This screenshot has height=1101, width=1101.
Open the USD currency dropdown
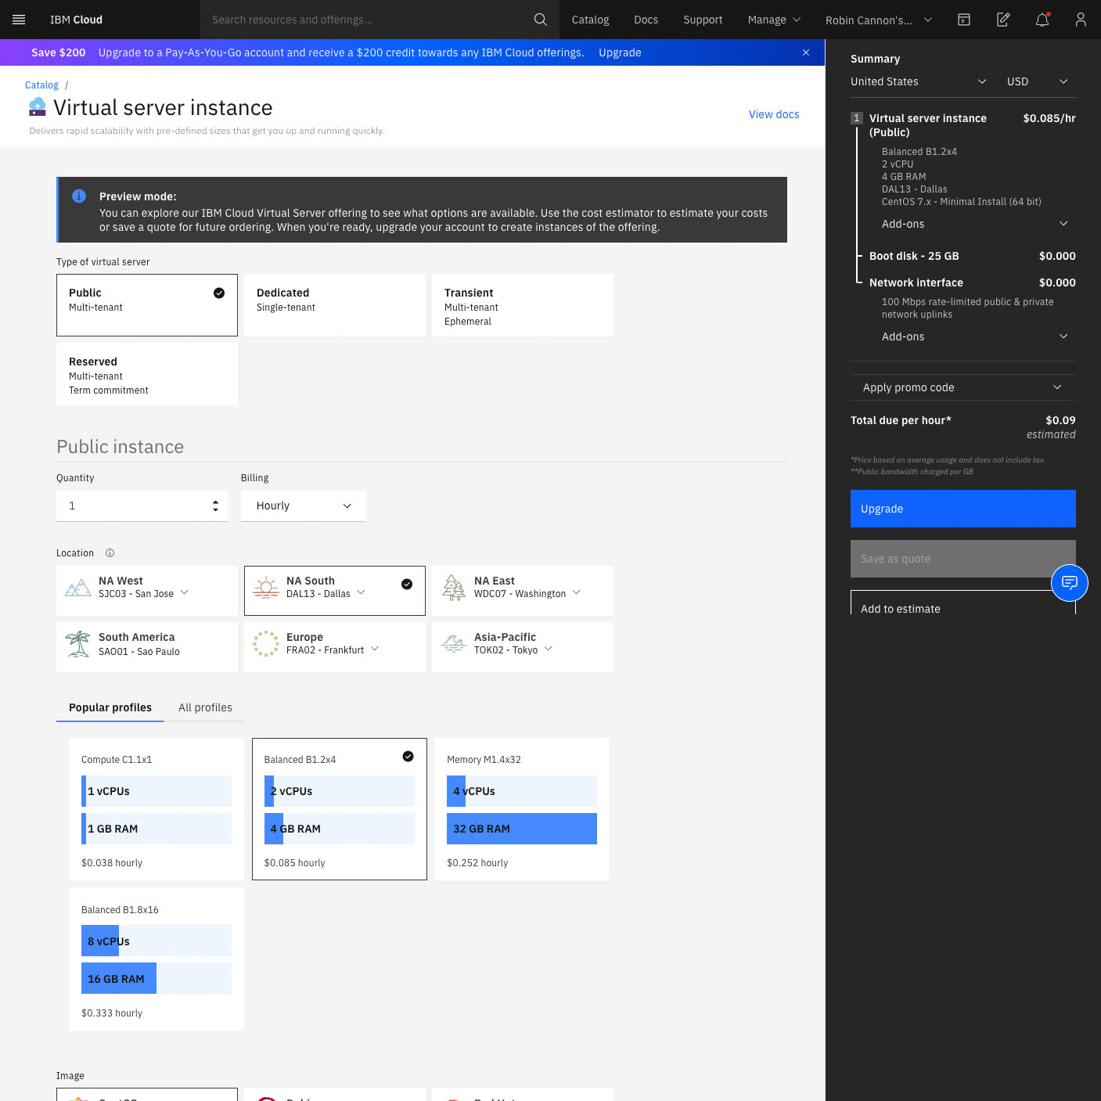pos(1038,81)
